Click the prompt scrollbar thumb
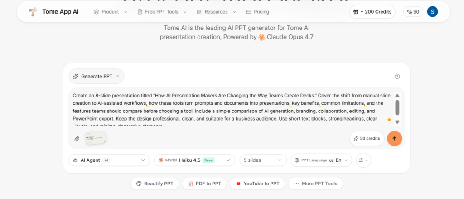Viewport: 464px width, 199px height. [397, 108]
